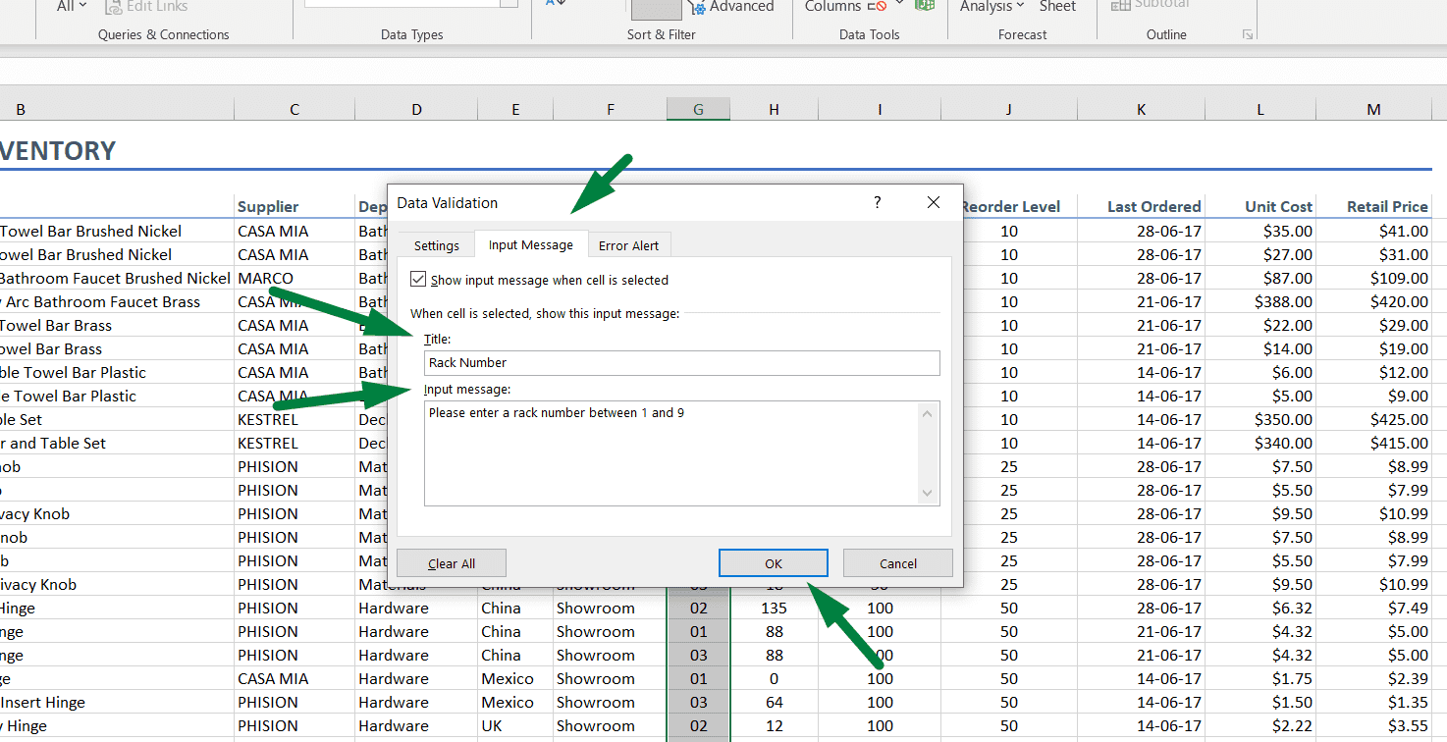This screenshot has height=742, width=1447.
Task: Select the '$3.55' retail price cell
Action: (1373, 726)
